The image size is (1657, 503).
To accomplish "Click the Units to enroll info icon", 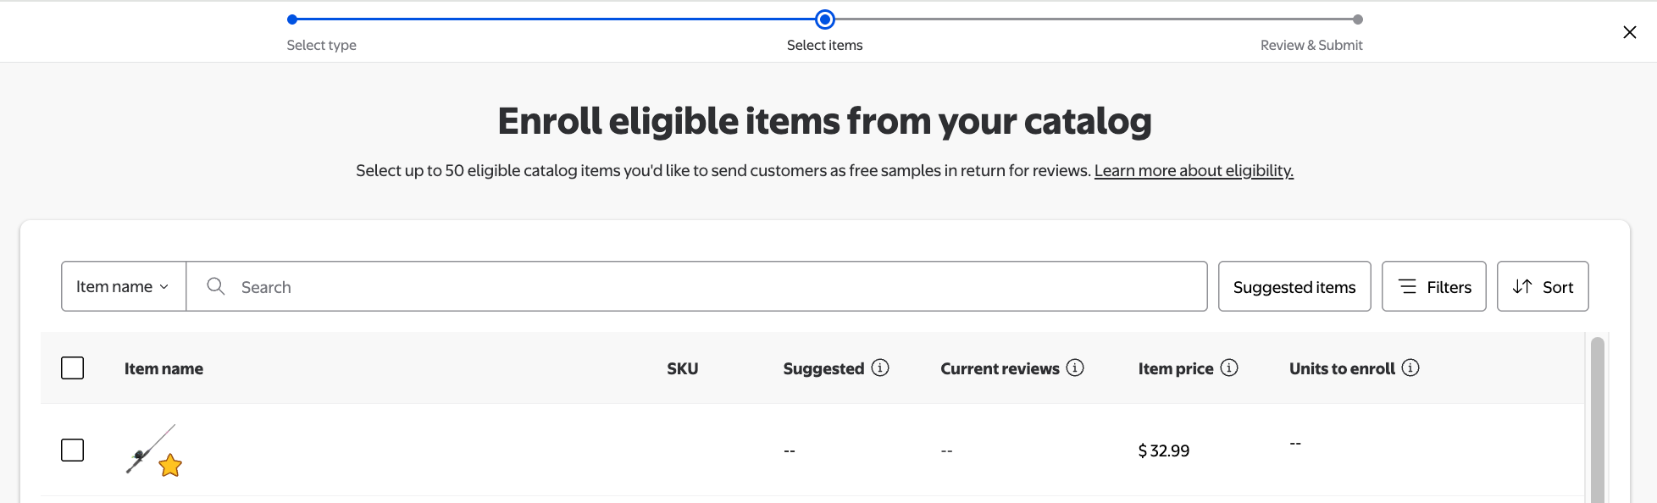I will [1410, 368].
